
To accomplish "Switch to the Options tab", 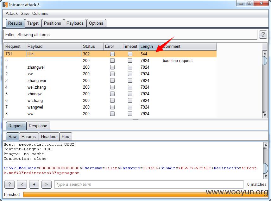I will (96, 23).
